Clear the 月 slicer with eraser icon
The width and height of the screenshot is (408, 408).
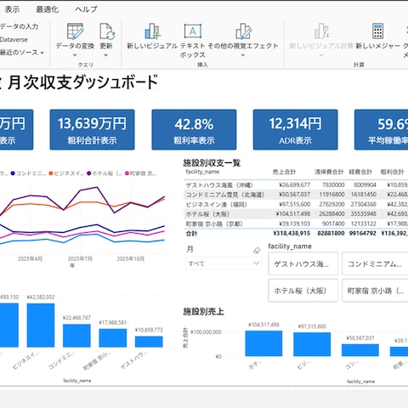coord(257,251)
